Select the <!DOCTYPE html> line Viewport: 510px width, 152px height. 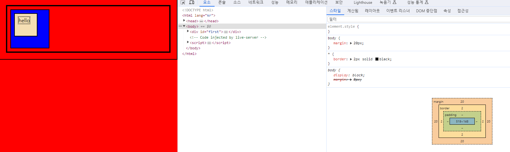point(198,10)
